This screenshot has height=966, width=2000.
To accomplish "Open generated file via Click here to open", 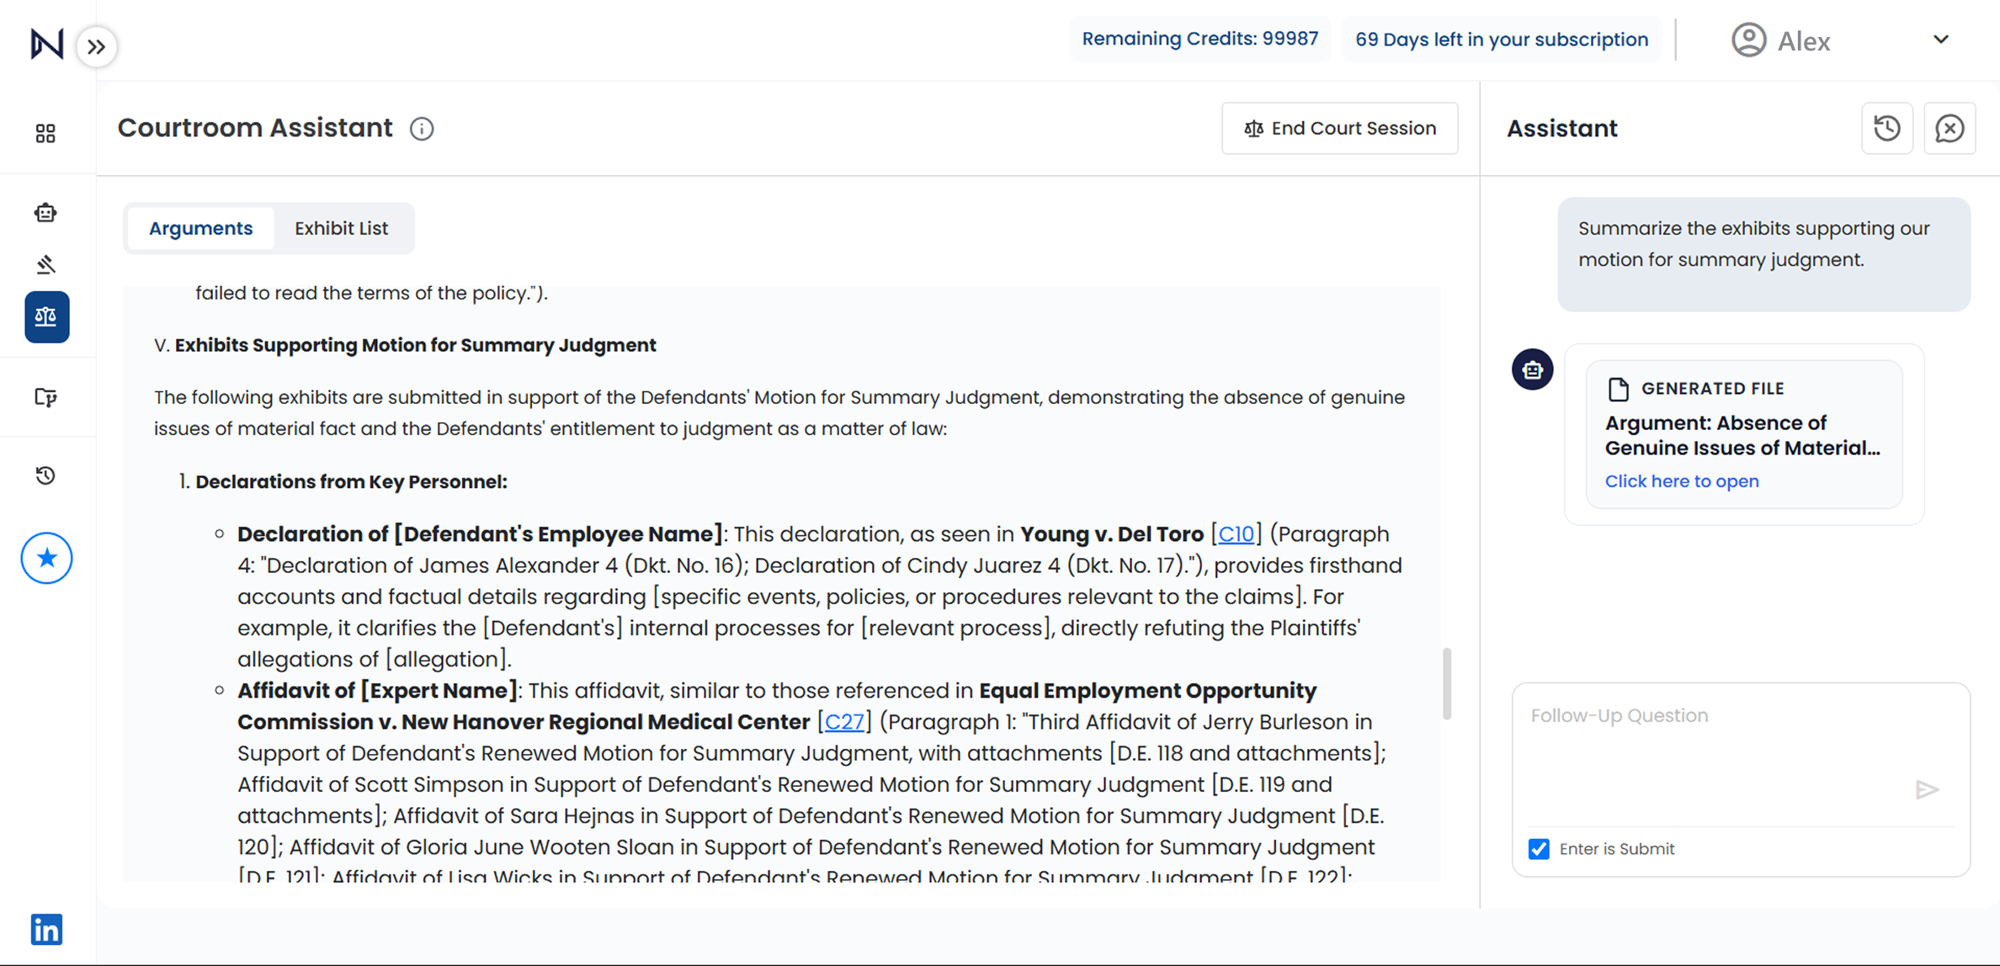I will [x=1681, y=481].
